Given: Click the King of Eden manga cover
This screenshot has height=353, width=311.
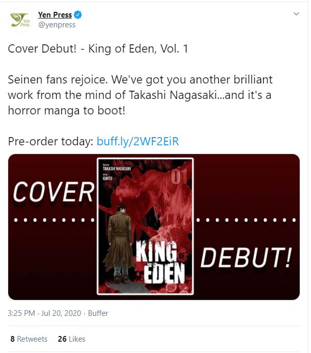Looking at the screenshot, I should (x=145, y=227).
